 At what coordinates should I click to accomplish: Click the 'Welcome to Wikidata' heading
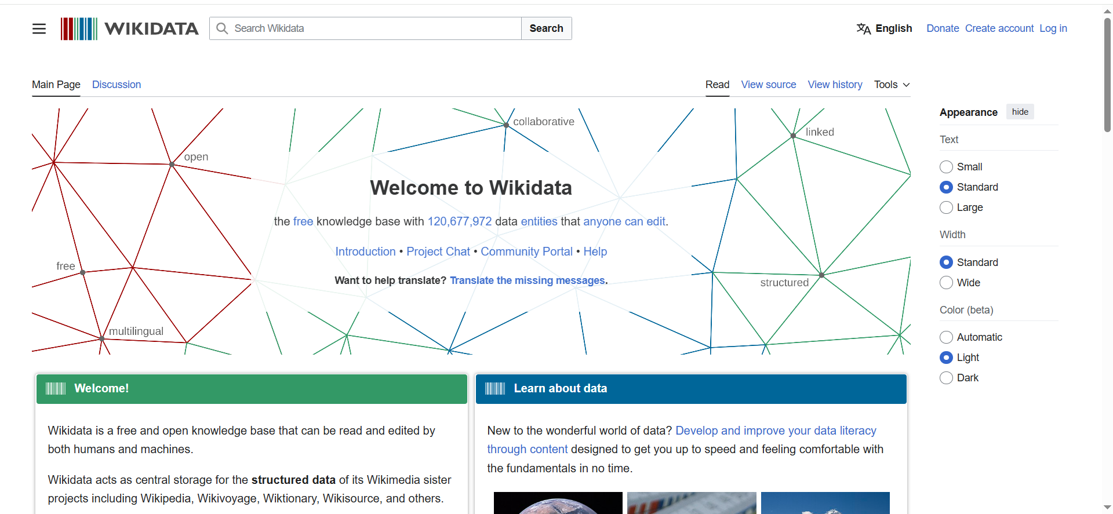pyautogui.click(x=471, y=188)
